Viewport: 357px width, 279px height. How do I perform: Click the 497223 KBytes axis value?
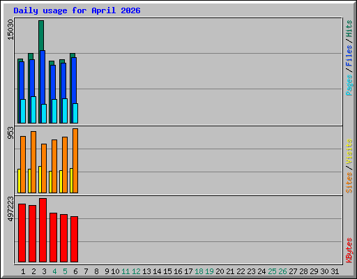click(10, 209)
